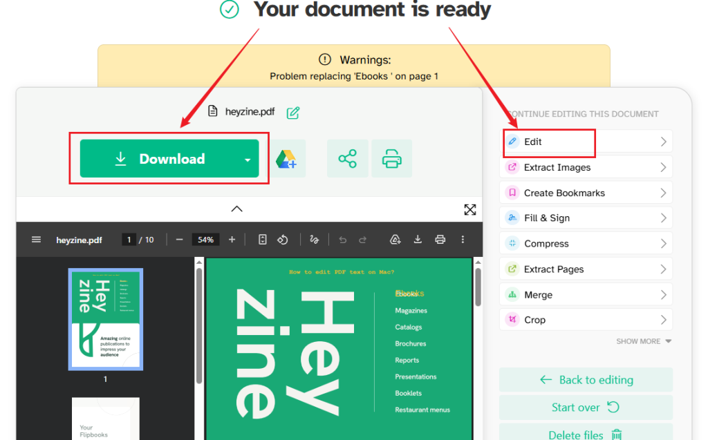Viewport: 708px width, 440px height.
Task: Open the Extract Images option
Action: (586, 167)
